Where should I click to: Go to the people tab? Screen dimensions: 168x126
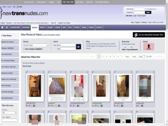tap(50, 28)
